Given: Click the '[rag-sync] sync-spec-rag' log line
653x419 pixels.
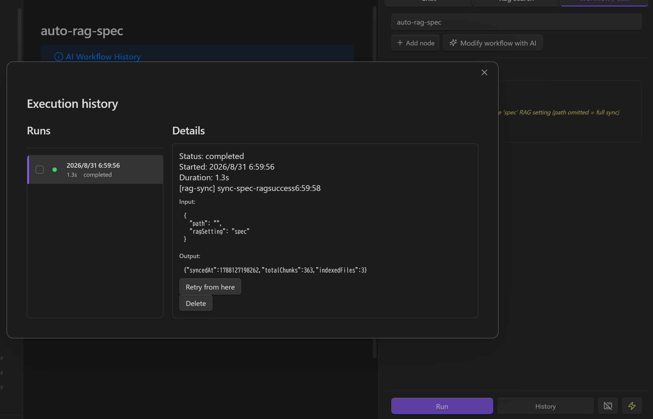Looking at the screenshot, I should click(250, 188).
